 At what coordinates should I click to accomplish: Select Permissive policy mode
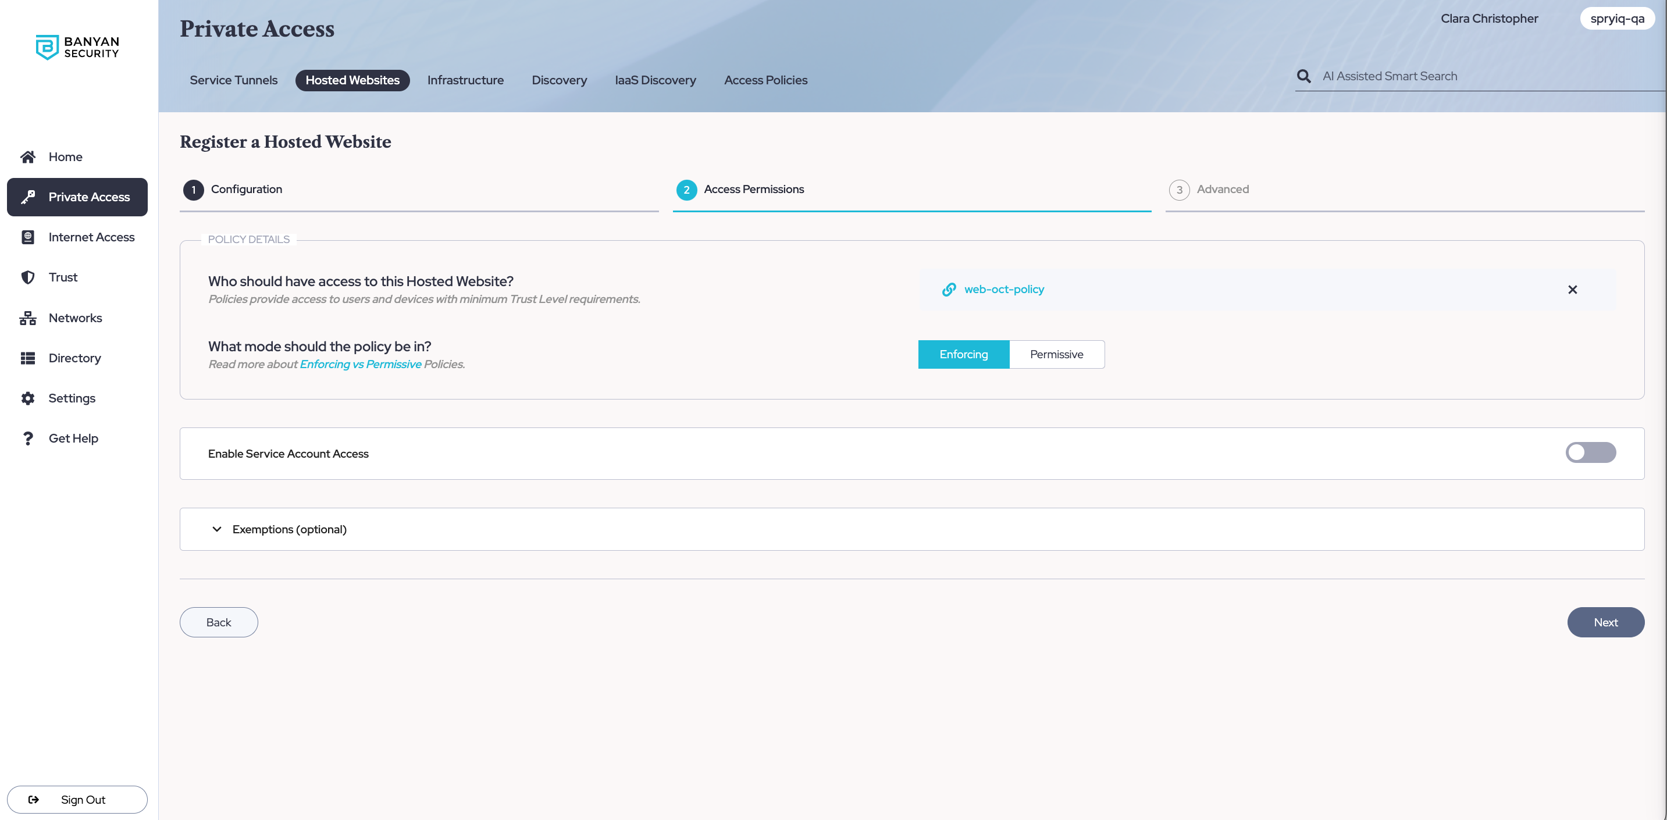click(1056, 354)
